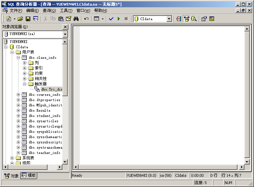Open the 文件(F) menu
The image size is (254, 187).
point(16,11)
